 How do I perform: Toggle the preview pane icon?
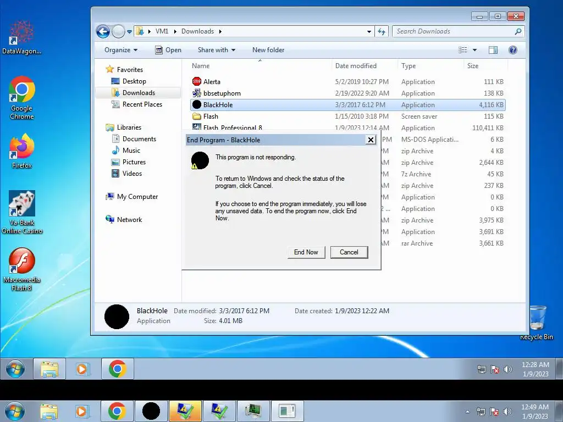tap(493, 50)
